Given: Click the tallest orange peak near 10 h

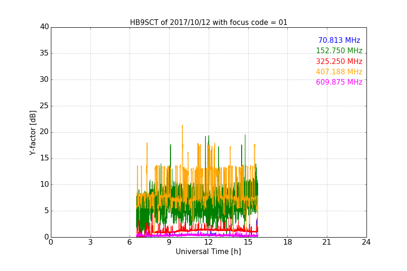Looking at the screenshot, I should (182, 126).
